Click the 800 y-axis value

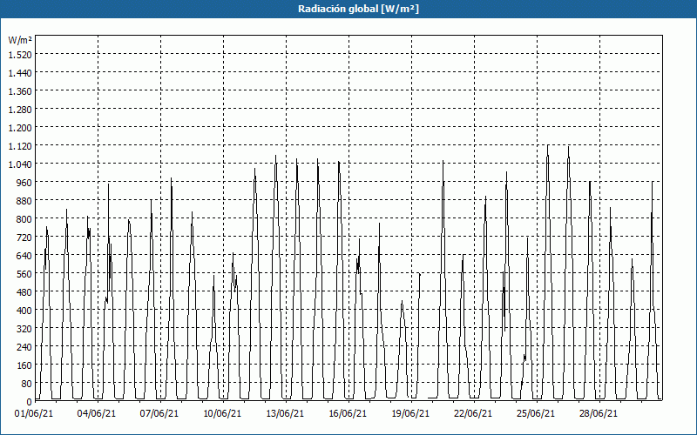click(24, 219)
